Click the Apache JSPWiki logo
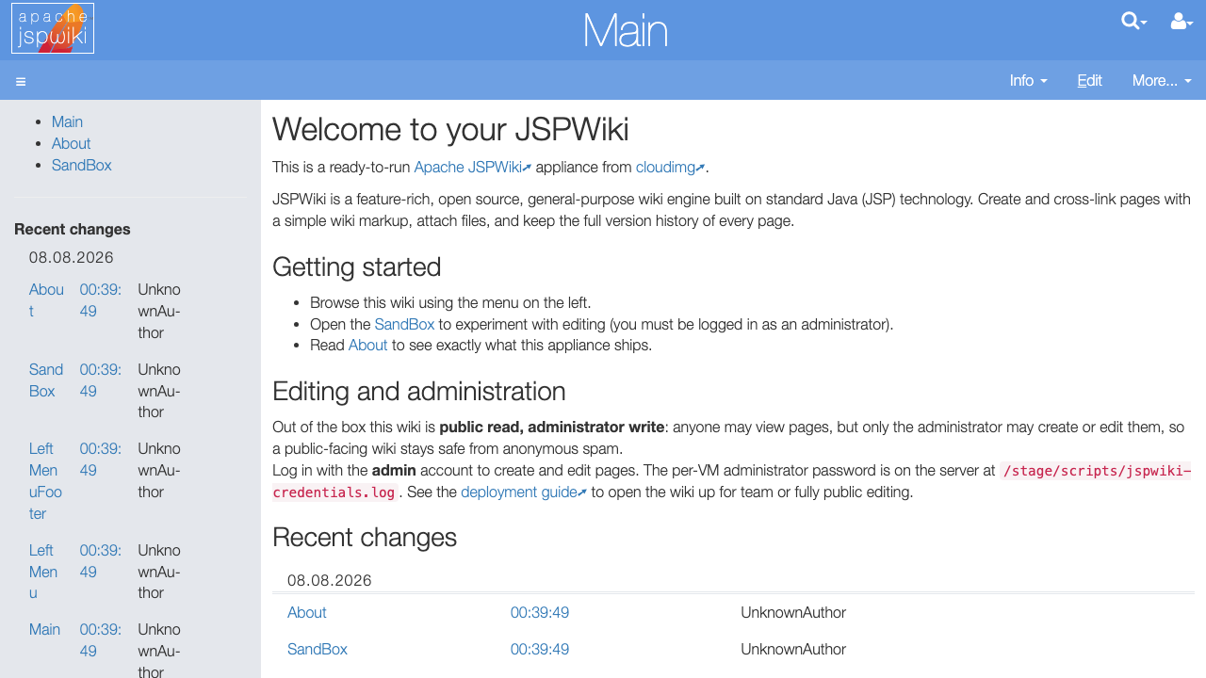This screenshot has height=678, width=1206. pos(53,28)
